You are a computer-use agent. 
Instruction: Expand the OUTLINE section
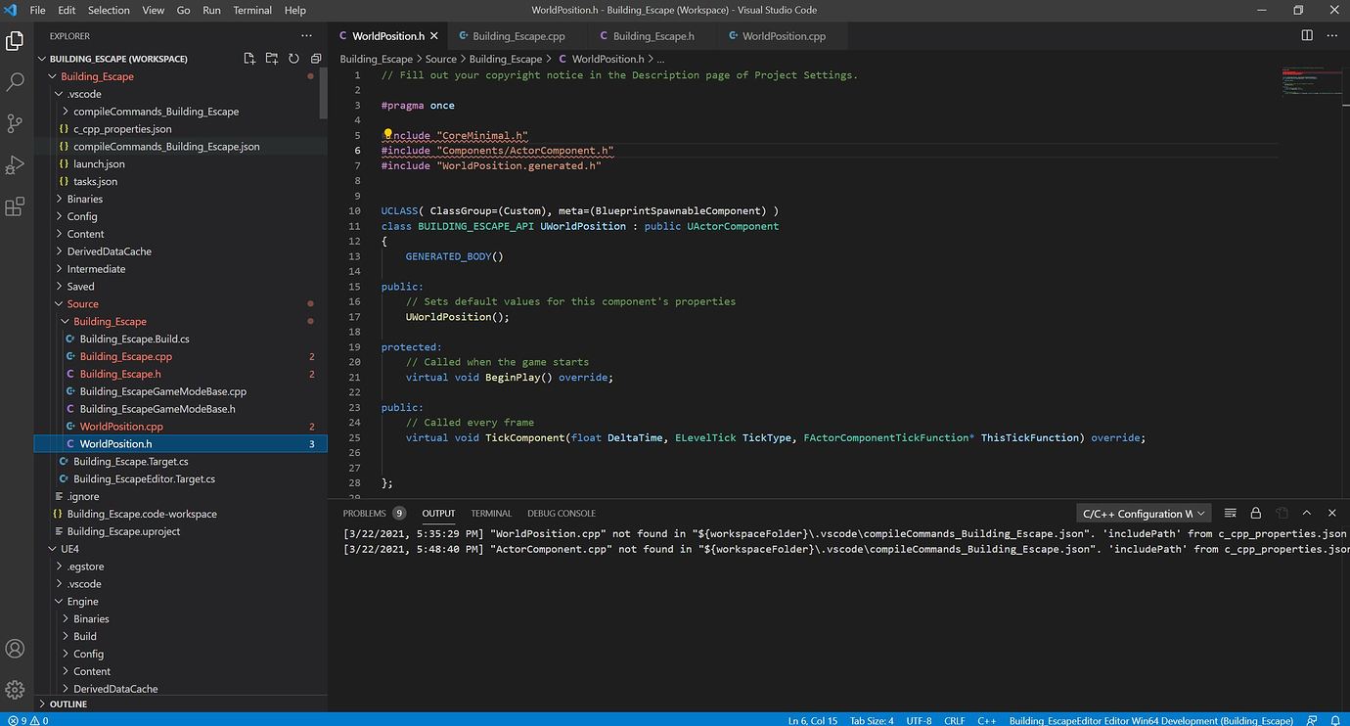68,704
